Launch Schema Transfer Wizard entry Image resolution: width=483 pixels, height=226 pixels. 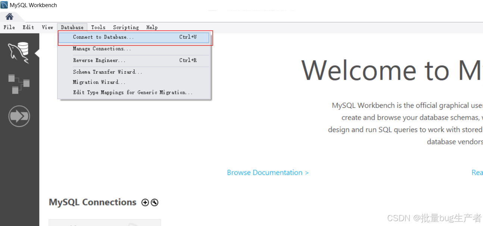click(x=134, y=72)
